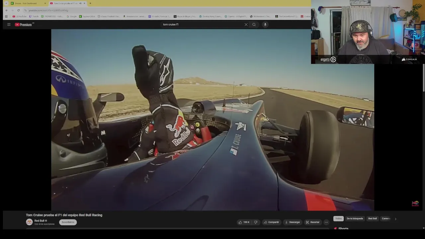Open the YouTube bookmark
The image size is (425, 239).
20,16
